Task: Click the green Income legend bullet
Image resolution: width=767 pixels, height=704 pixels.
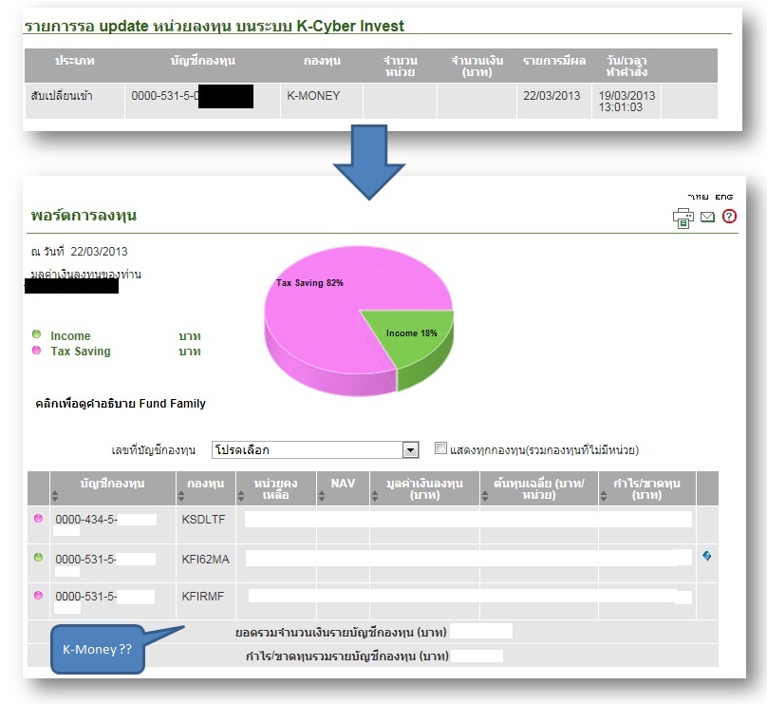Action: (36, 334)
